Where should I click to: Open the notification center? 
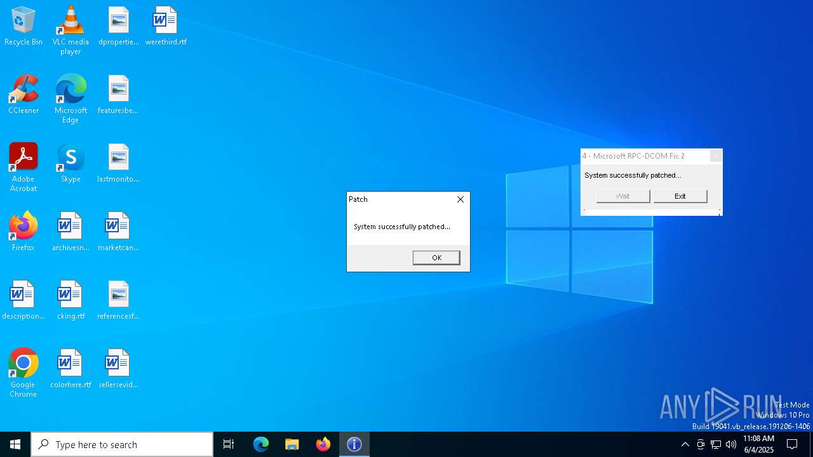pos(792,444)
